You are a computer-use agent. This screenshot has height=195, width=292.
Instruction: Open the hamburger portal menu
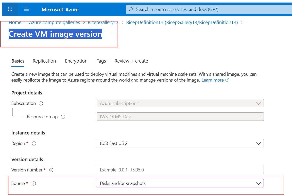coord(26,9)
